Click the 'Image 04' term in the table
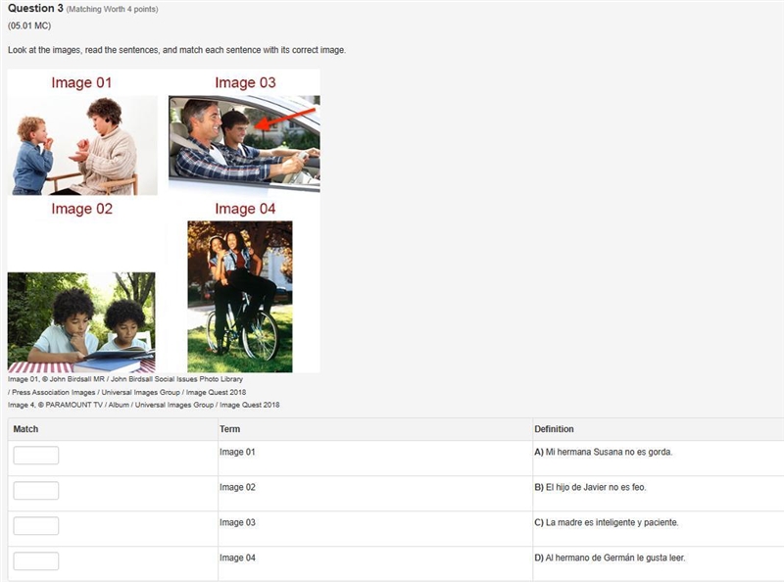The height and width of the screenshot is (582, 784). 237,558
